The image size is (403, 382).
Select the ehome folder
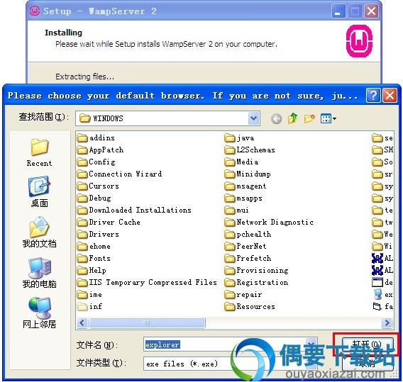[x=94, y=247]
